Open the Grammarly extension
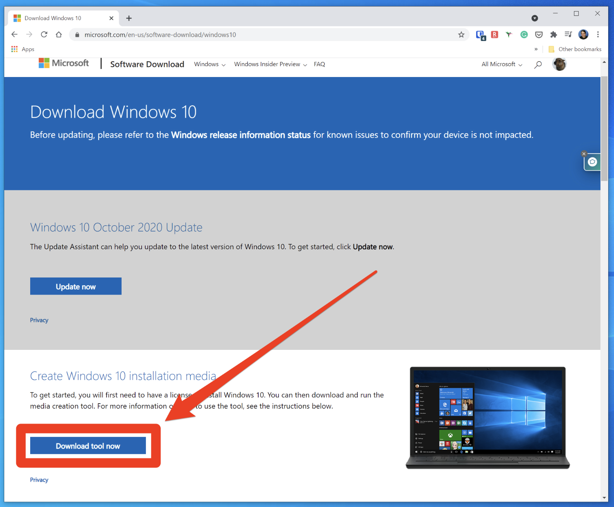This screenshot has width=614, height=507. (524, 35)
